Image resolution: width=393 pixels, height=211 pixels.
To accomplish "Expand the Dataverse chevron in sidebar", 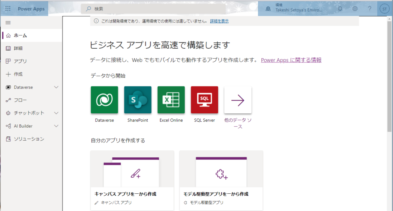I will (56, 87).
